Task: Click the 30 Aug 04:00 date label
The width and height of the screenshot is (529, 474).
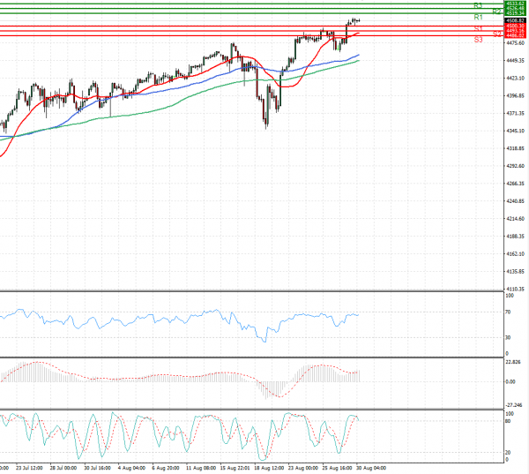Action: pyautogui.click(x=371, y=468)
